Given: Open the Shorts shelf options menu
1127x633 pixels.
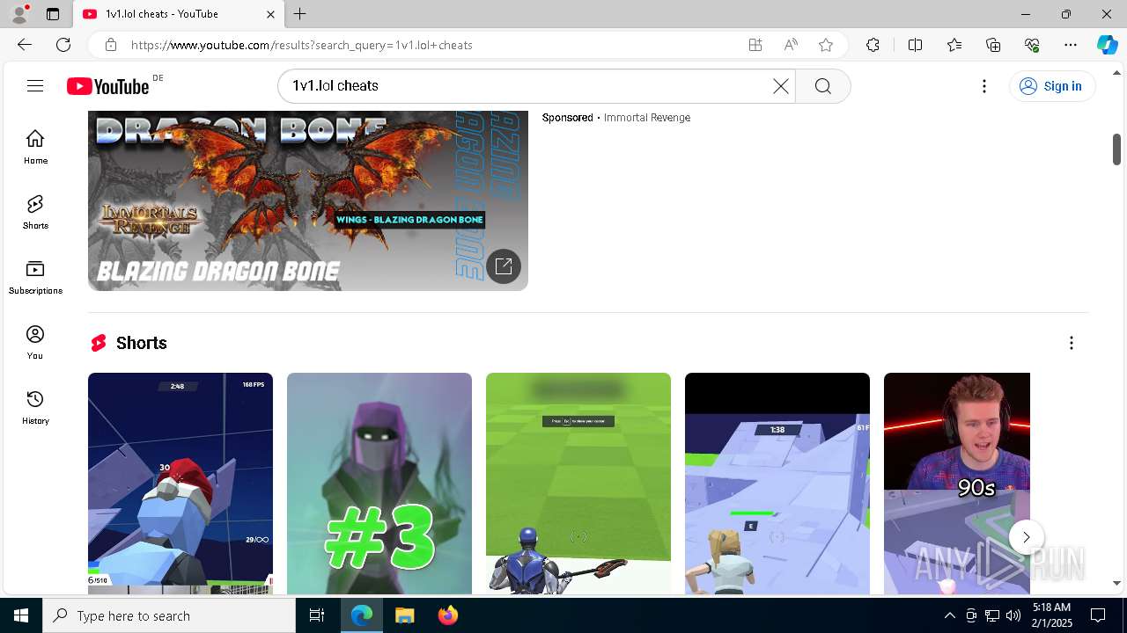Looking at the screenshot, I should tap(1072, 343).
